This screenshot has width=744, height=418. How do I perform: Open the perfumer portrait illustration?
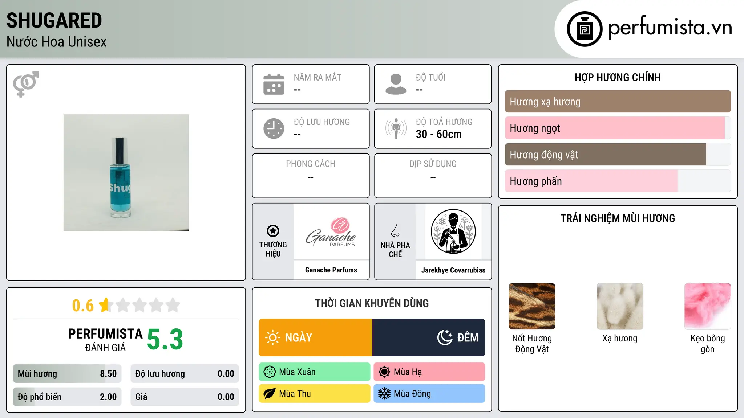[x=453, y=231]
